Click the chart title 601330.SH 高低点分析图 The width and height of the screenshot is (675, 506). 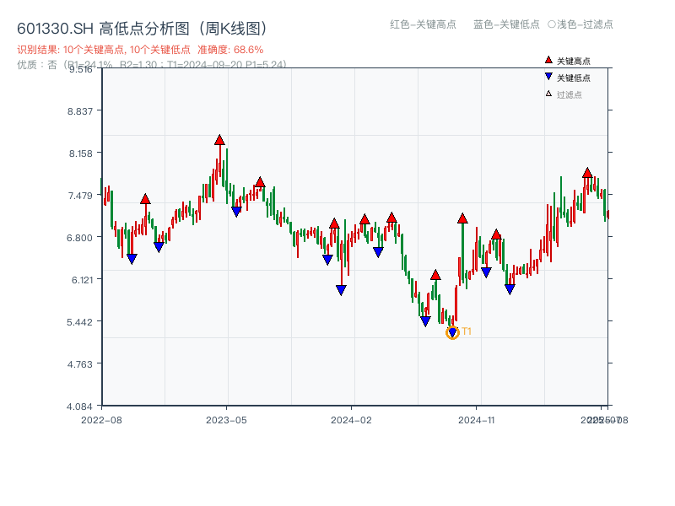142,29
